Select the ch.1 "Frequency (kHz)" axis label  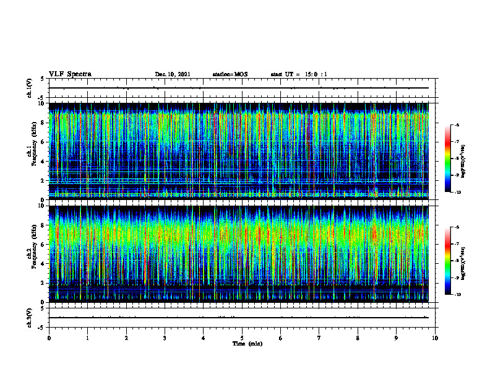click(x=35, y=144)
